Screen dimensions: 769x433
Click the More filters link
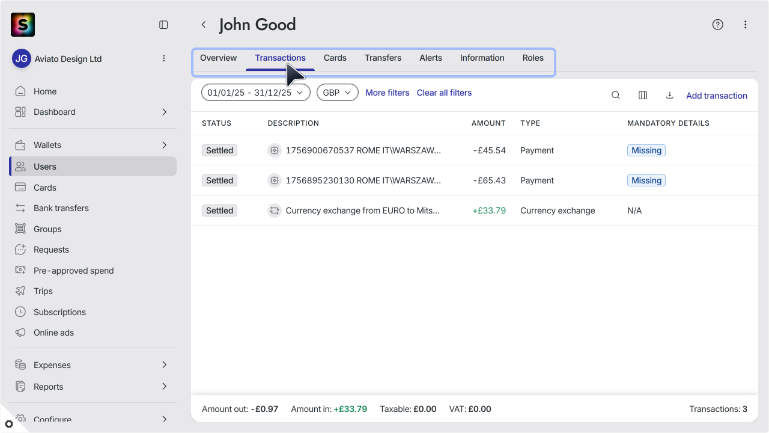click(388, 93)
